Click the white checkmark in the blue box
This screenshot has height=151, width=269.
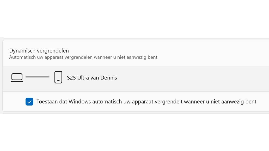click(x=29, y=102)
